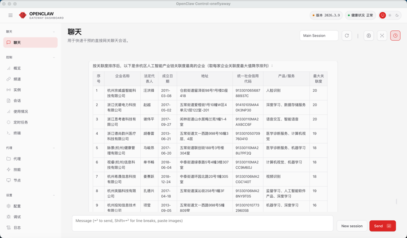
Task: Click the 统一社会信用代码 column header
Action: pos(248,79)
